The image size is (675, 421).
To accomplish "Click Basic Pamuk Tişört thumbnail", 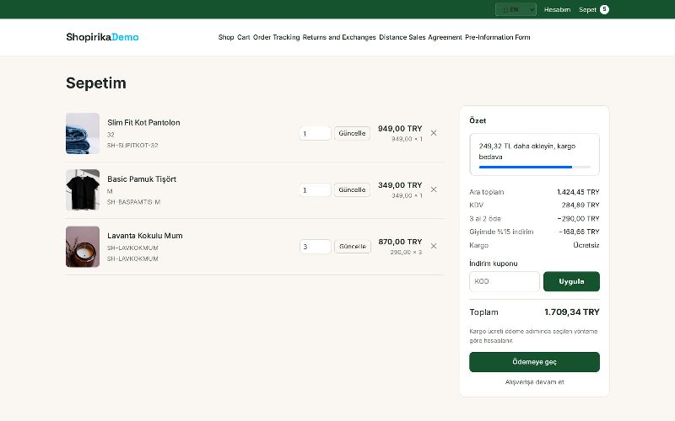I will (83, 190).
